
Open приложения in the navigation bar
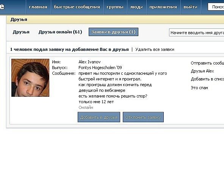click(x=163, y=7)
